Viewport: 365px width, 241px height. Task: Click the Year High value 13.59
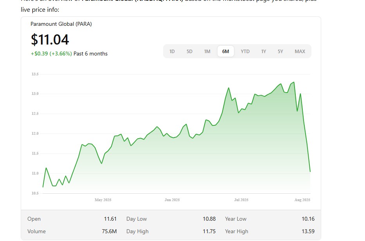pos(308,231)
